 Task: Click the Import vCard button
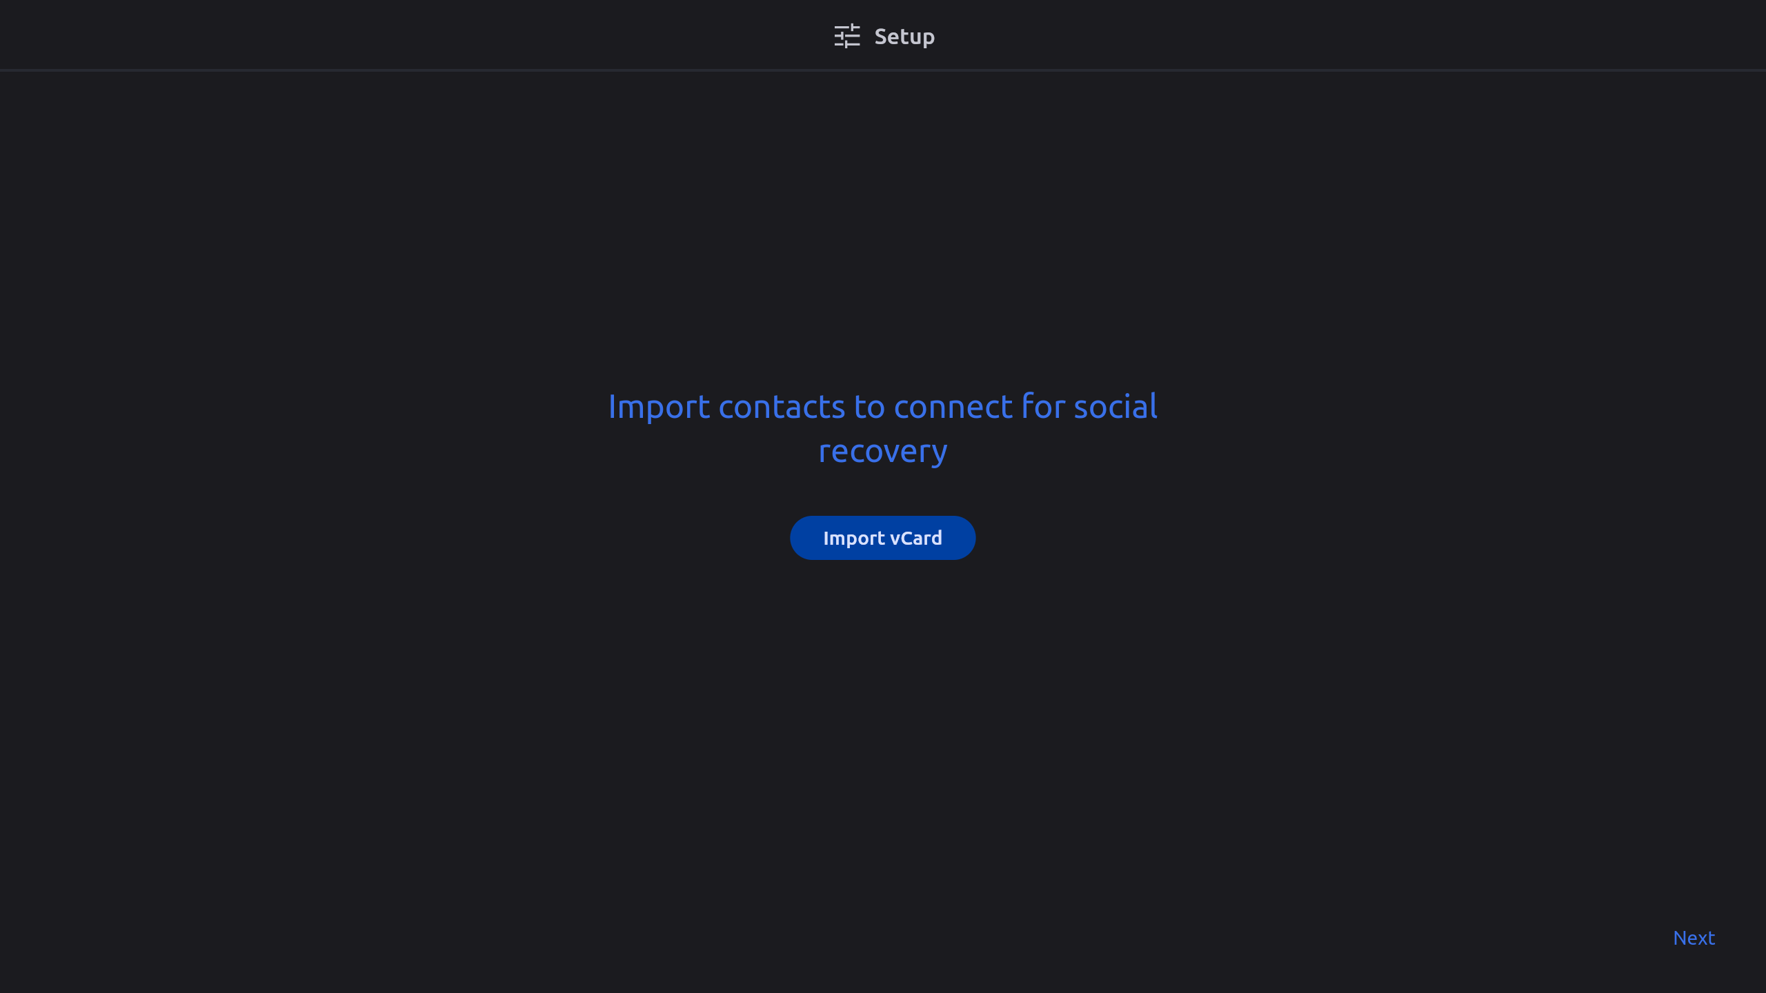pos(882,538)
